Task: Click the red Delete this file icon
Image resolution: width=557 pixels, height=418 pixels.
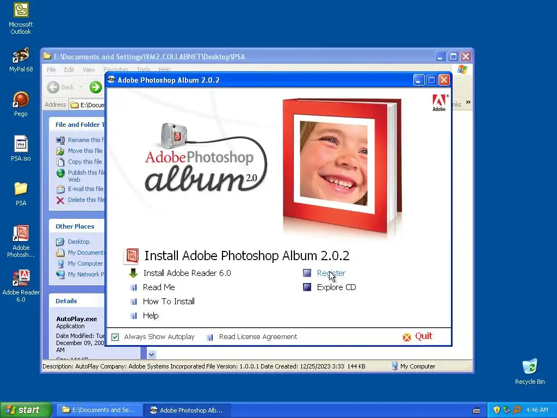Action: [60, 200]
